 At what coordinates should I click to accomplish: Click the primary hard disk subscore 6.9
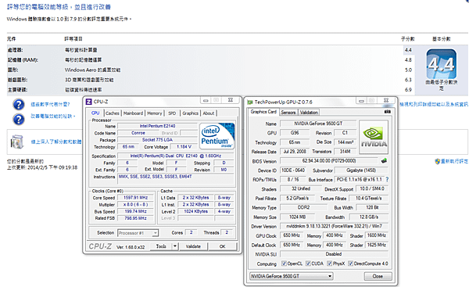408,90
